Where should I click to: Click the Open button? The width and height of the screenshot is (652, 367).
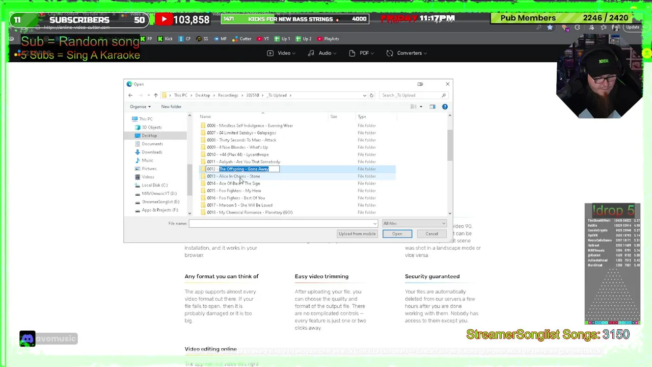click(x=397, y=234)
